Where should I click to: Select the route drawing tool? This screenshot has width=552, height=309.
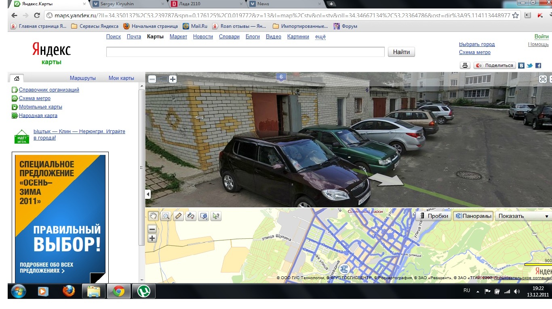[191, 216]
